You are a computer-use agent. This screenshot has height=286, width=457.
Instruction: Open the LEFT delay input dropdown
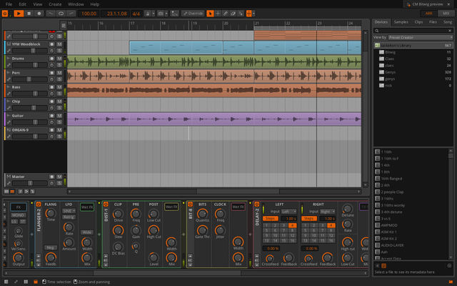click(288, 212)
